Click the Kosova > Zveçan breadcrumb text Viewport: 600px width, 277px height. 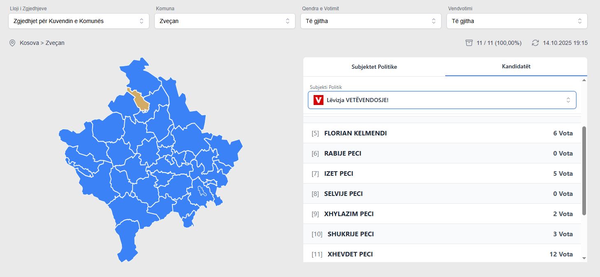pos(42,43)
